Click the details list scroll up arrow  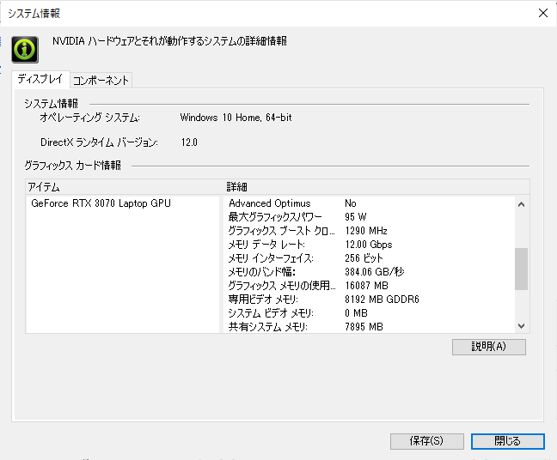coord(522,204)
